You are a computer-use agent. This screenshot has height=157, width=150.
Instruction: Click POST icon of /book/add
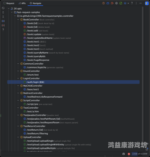click(x=25, y=30)
